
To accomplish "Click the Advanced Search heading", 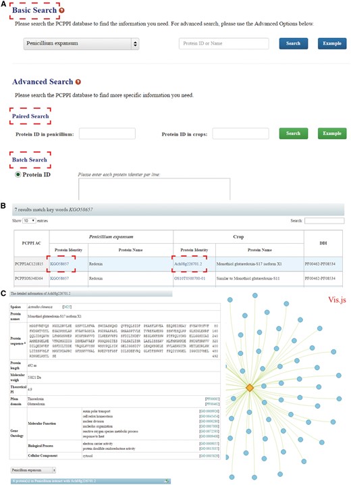I will (43, 82).
